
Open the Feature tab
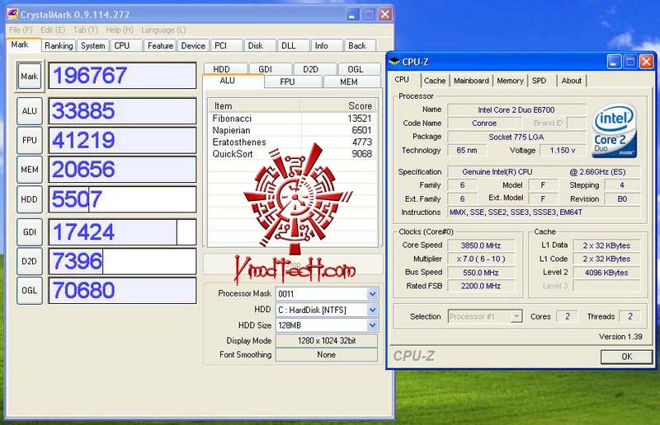click(x=160, y=45)
